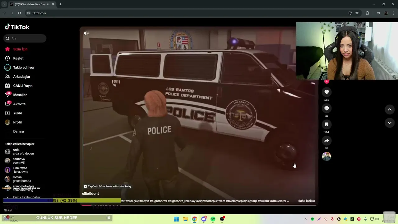Expand the Dahası menu
This screenshot has height=224, width=398.
[x=18, y=131]
